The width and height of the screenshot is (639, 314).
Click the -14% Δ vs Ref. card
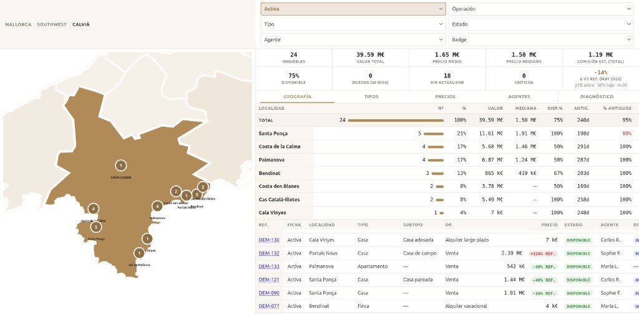[601, 78]
